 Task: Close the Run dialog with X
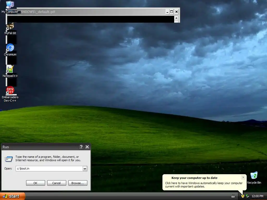point(87,147)
